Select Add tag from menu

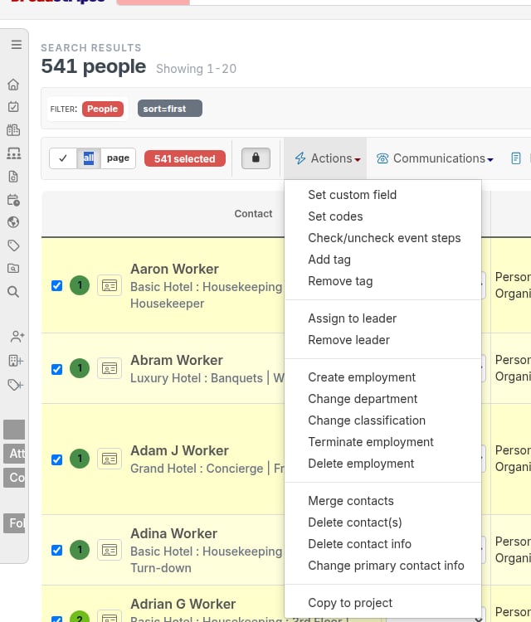tap(329, 260)
